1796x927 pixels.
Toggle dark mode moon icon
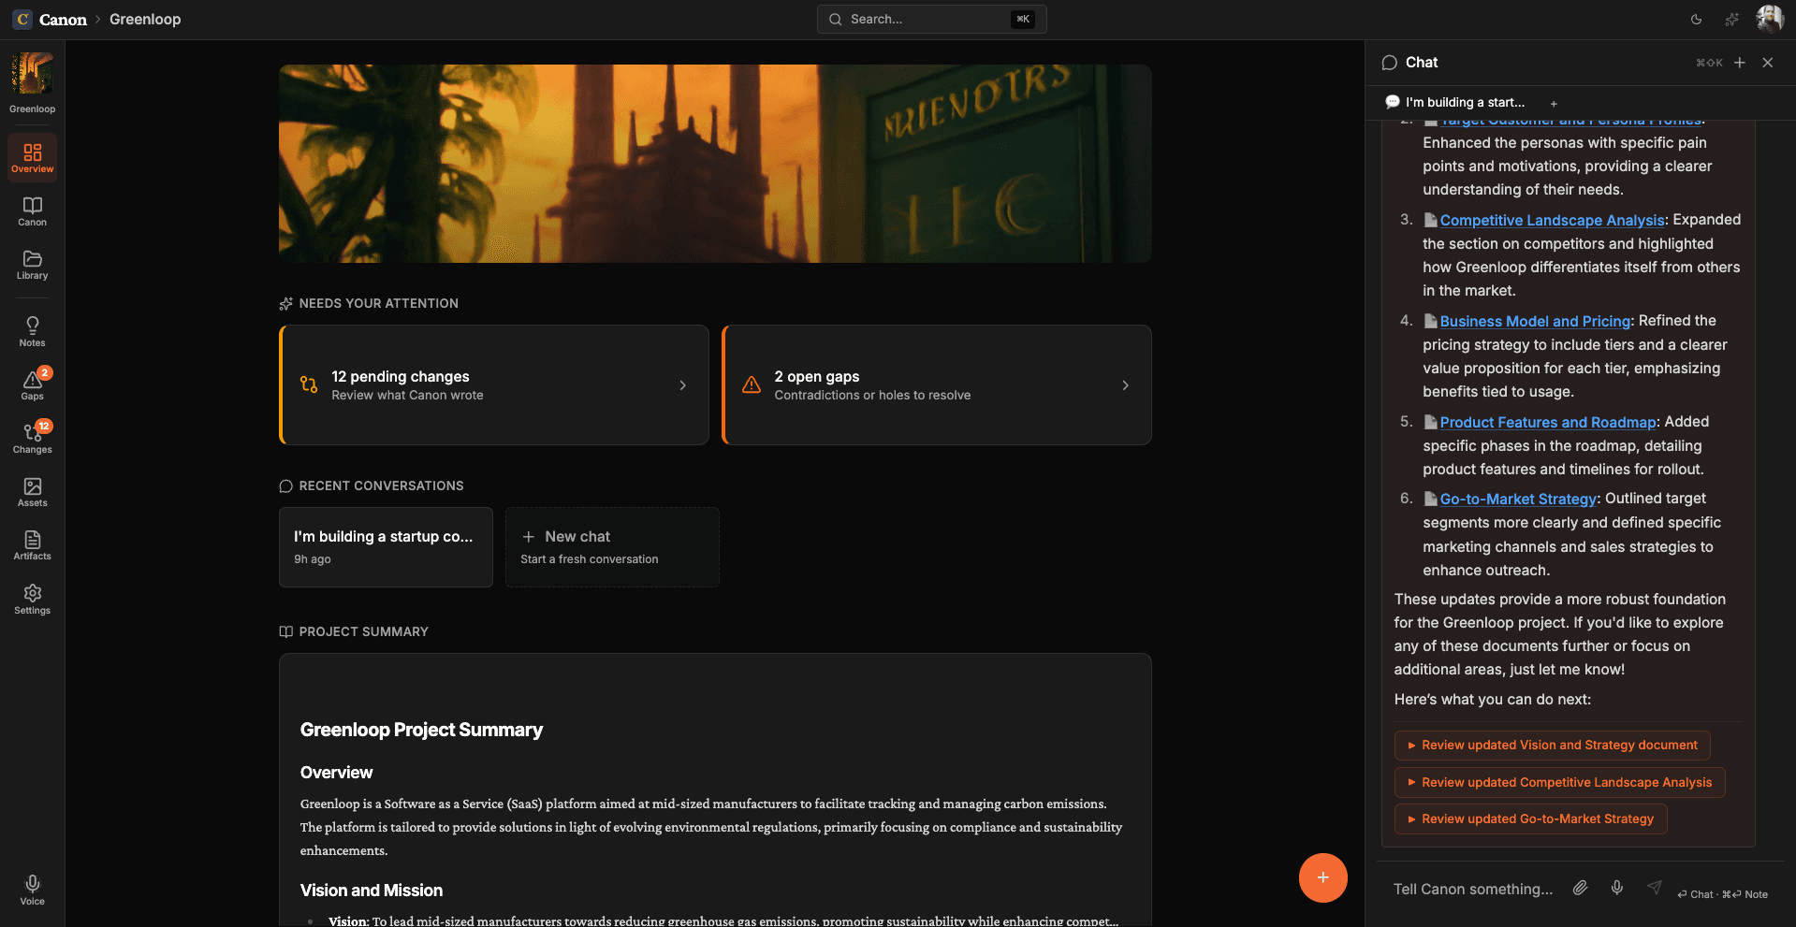1696,19
